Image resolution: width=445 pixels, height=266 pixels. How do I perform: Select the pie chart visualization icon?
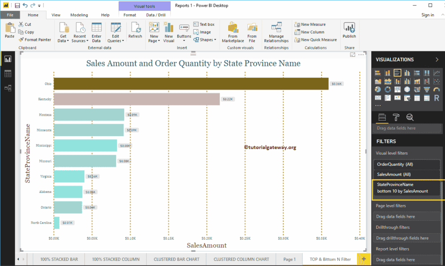(x=378, y=90)
